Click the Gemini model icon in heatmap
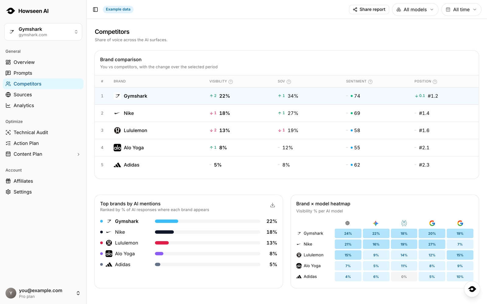The width and height of the screenshot is (487, 304). click(x=376, y=223)
